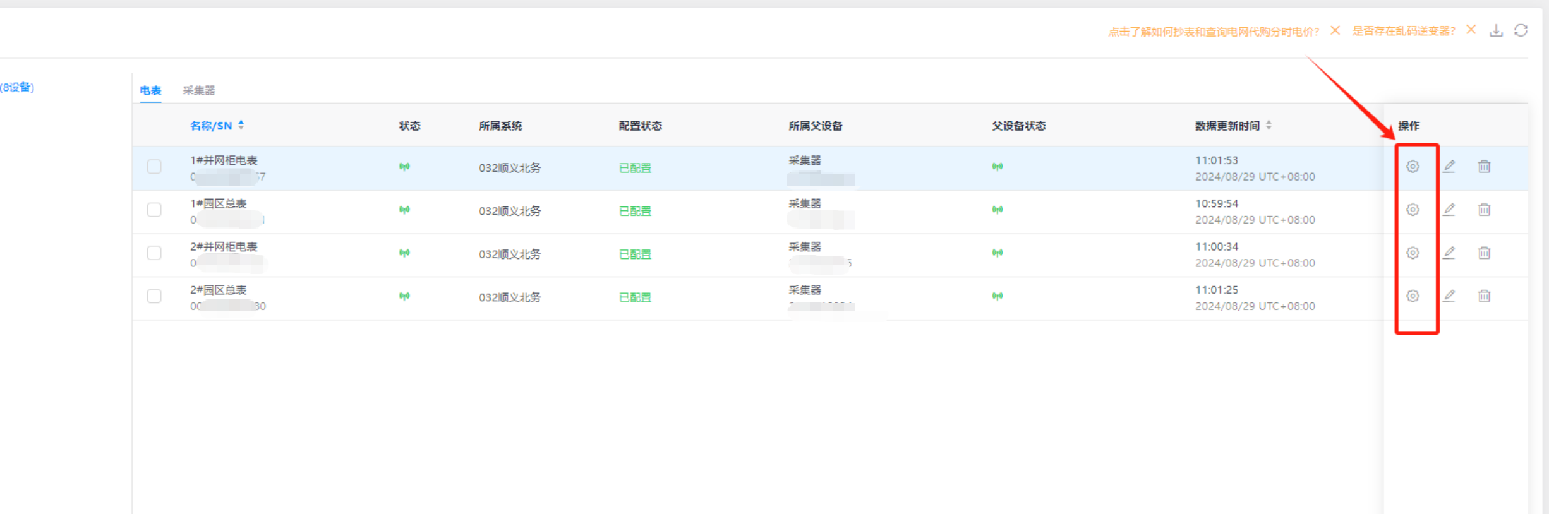The height and width of the screenshot is (514, 1549).
Task: Click the 1#并网柜电表 name
Action: (x=224, y=160)
